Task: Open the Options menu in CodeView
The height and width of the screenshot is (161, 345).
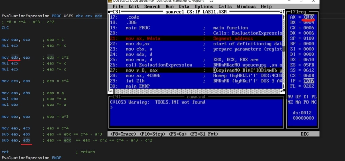Action: [204, 6]
